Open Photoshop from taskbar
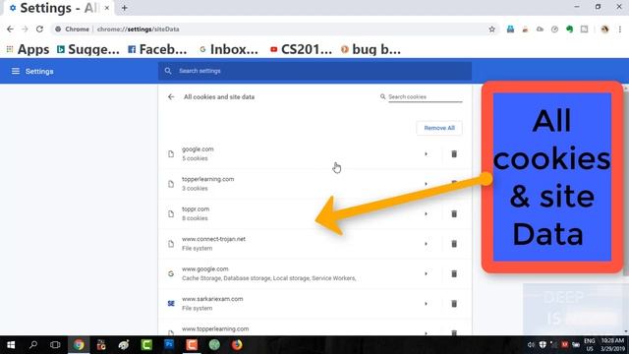The height and width of the screenshot is (354, 629). (x=169, y=345)
